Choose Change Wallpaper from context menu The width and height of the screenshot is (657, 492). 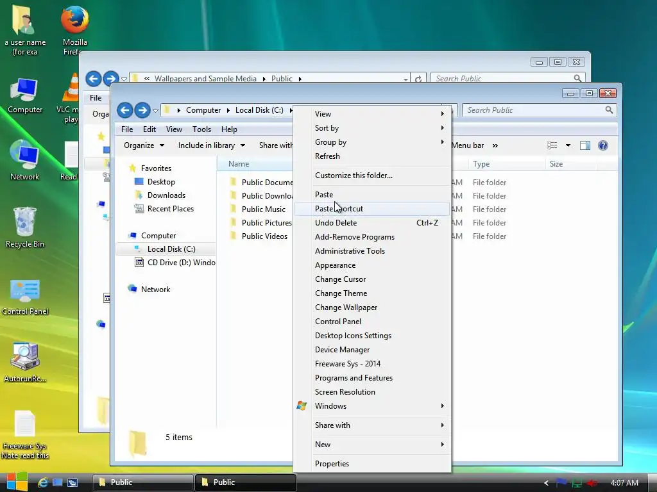click(x=372, y=307)
